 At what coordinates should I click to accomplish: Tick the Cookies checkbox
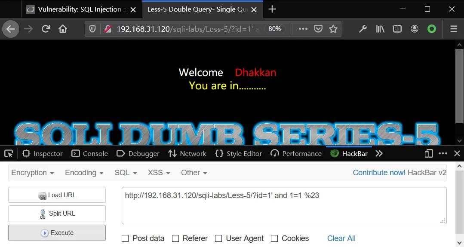pos(274,238)
